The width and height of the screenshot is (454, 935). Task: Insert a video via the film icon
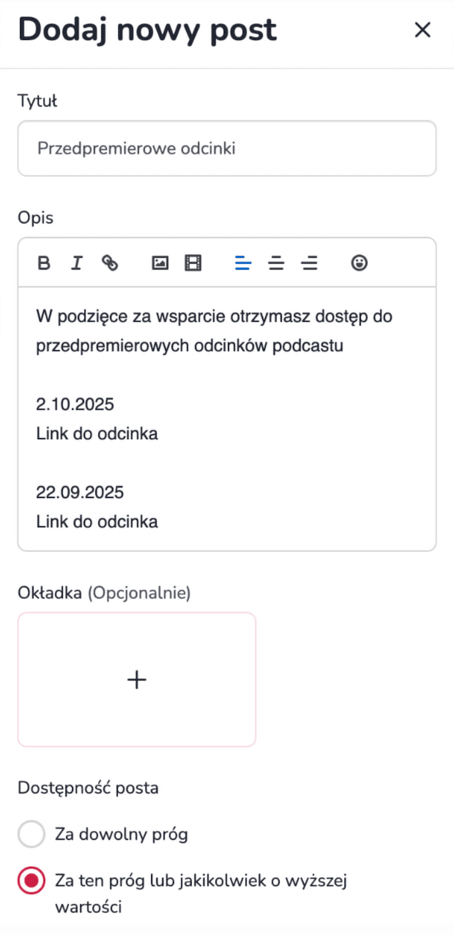point(193,263)
